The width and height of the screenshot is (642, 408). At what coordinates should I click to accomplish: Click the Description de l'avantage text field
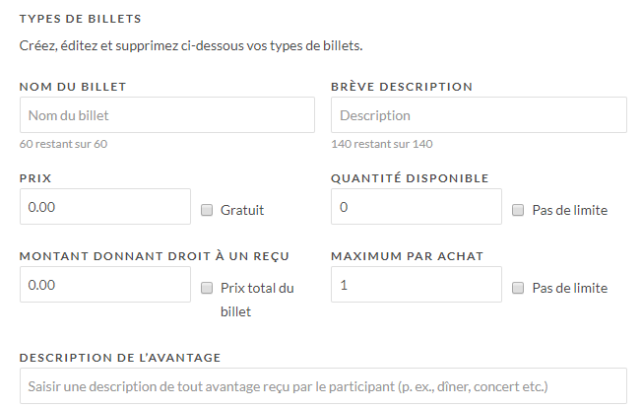[x=323, y=386]
